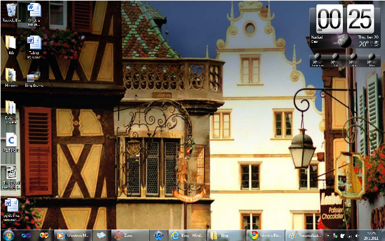This screenshot has height=241, width=385.
Task: Click the taskbar date and time
Action: tap(371, 235)
